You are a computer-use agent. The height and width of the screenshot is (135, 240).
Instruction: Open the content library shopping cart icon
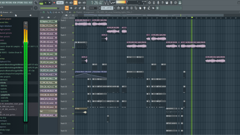pyautogui.click(x=157, y=8)
